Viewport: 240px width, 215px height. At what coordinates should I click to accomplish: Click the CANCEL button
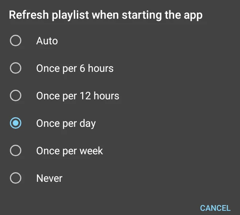[x=215, y=208]
